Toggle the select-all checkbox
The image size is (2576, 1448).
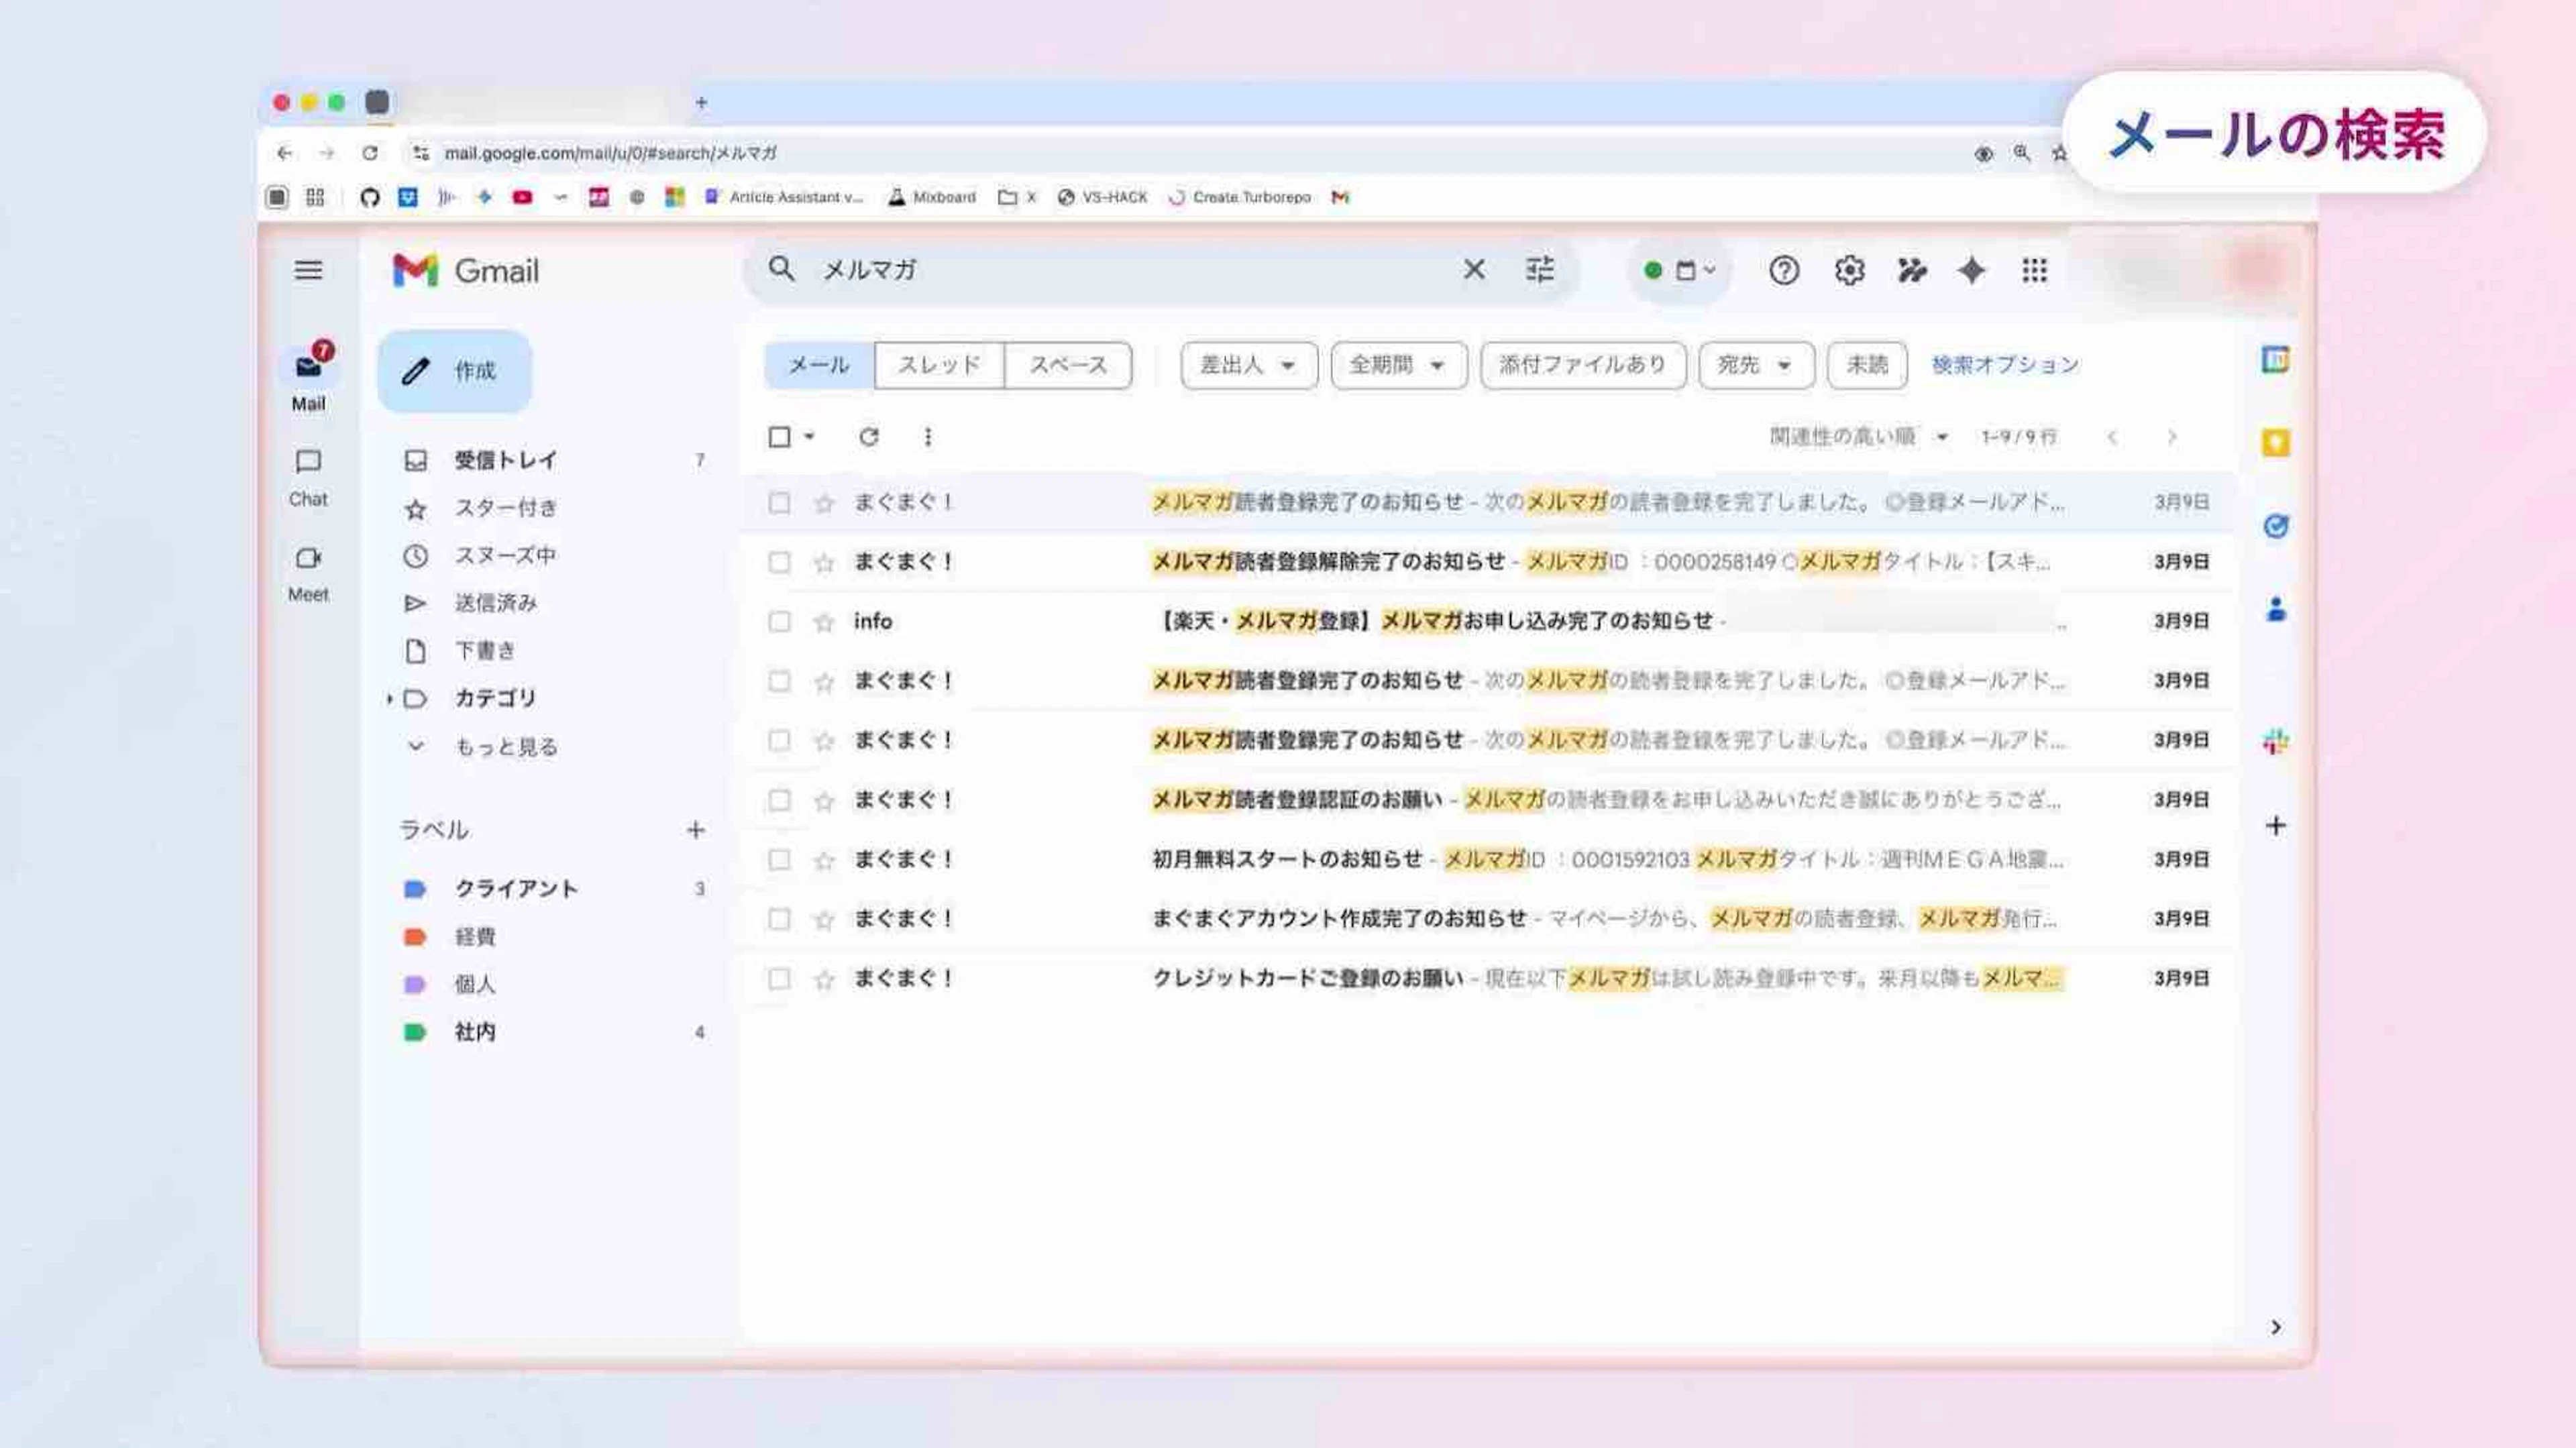(779, 437)
